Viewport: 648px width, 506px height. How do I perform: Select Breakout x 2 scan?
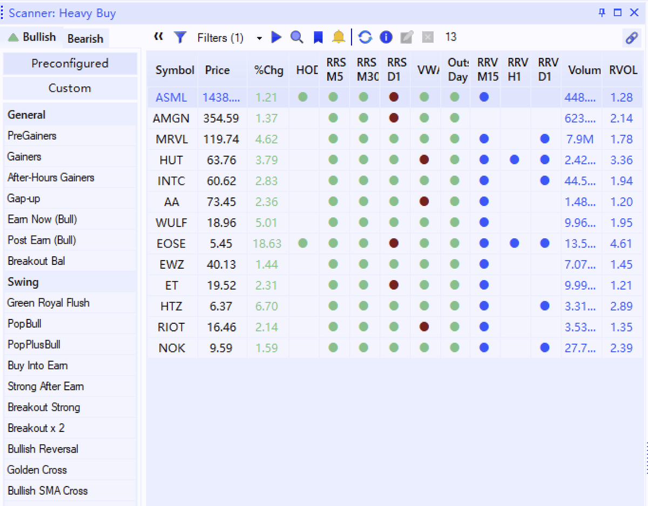(70, 428)
